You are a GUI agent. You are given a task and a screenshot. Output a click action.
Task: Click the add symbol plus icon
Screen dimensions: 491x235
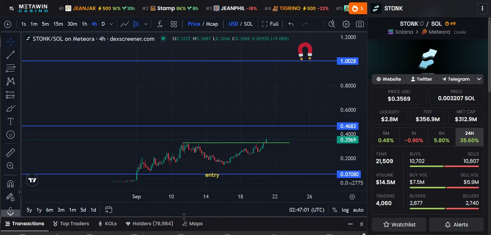(x=7, y=24)
